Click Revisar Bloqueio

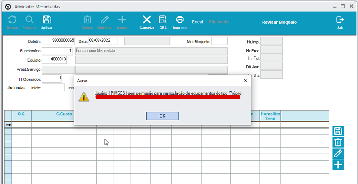[279, 22]
